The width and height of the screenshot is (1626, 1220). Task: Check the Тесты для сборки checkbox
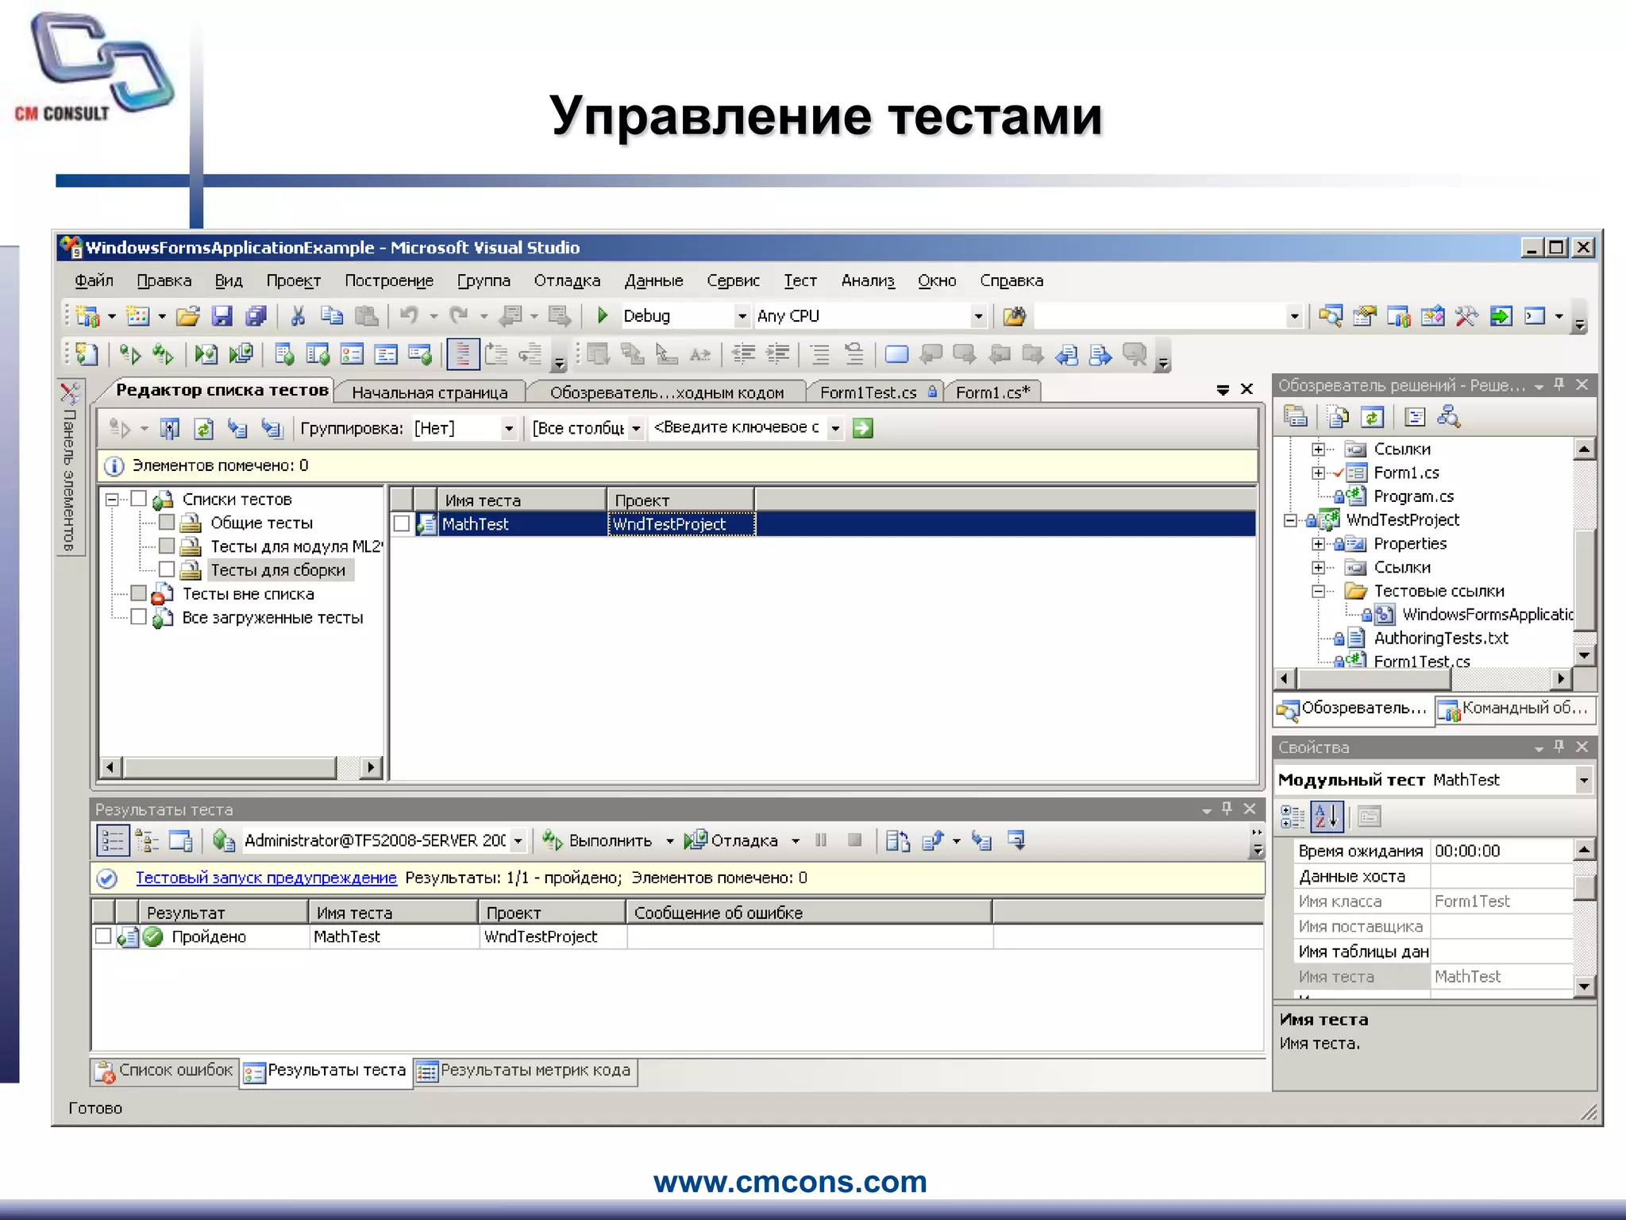167,569
